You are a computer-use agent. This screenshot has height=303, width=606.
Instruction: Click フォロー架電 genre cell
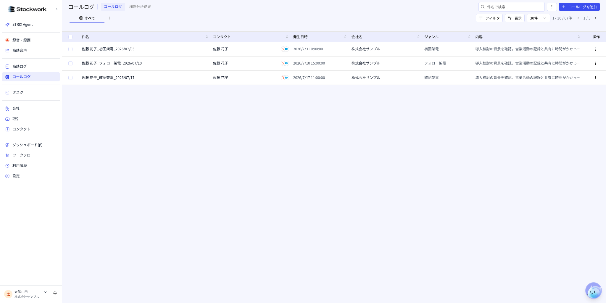click(435, 63)
